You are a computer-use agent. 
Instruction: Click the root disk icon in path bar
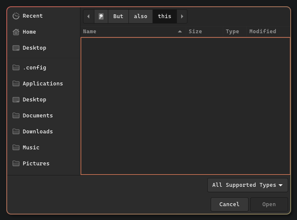pyautogui.click(x=101, y=16)
